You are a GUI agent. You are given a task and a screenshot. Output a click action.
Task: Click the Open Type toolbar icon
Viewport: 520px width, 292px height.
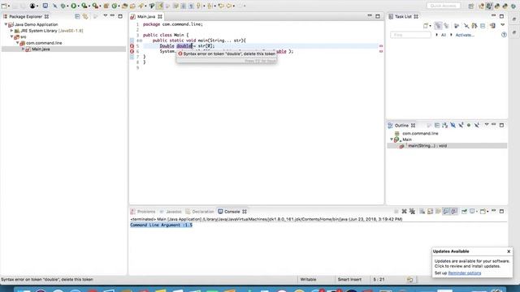pyautogui.click(x=124, y=6)
